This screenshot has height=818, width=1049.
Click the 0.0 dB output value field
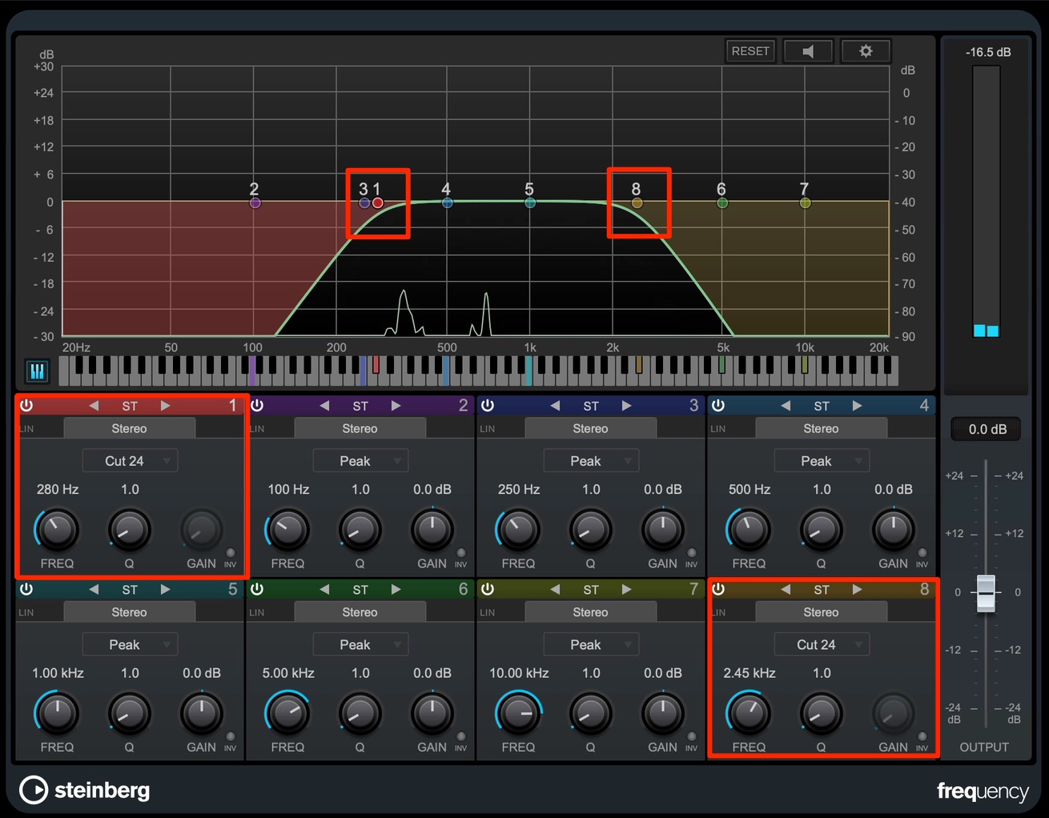(x=986, y=429)
